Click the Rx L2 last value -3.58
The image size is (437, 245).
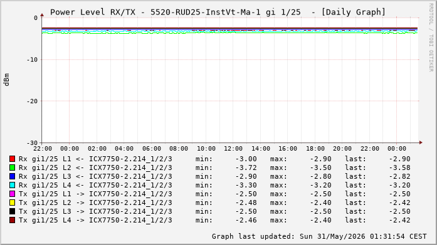399,167
